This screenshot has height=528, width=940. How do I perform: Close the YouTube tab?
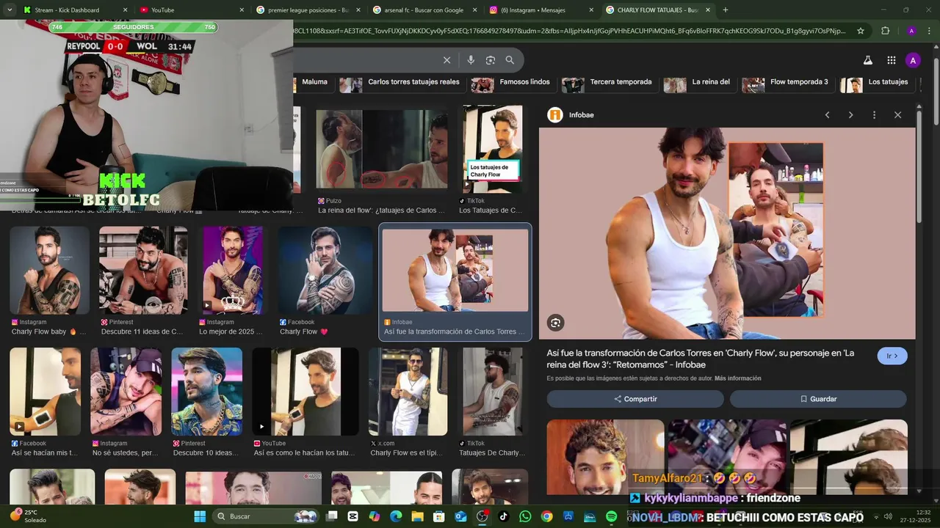click(x=242, y=10)
